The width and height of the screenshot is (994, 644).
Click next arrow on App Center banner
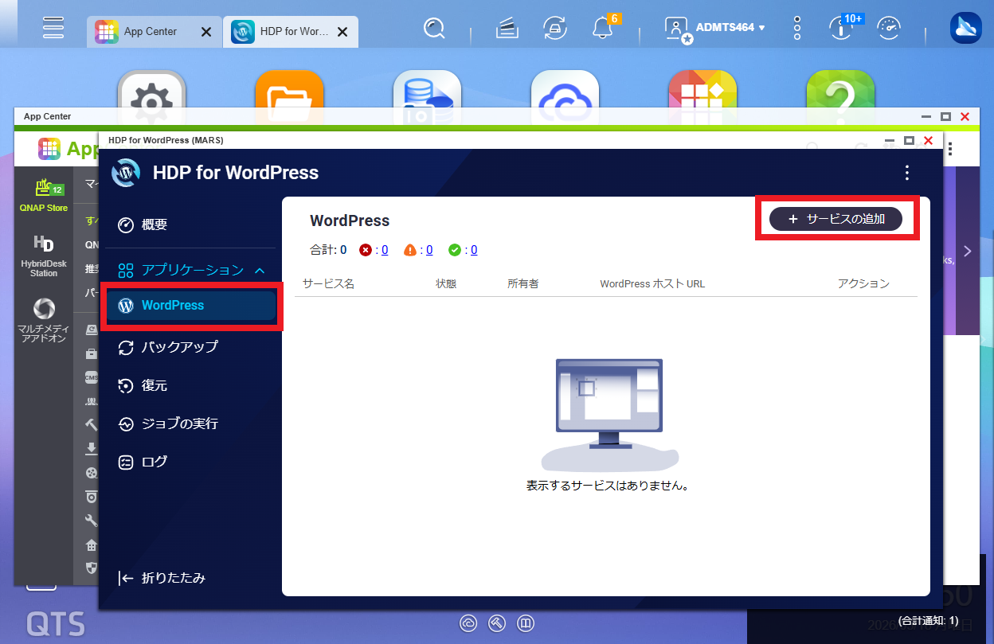pyautogui.click(x=968, y=252)
